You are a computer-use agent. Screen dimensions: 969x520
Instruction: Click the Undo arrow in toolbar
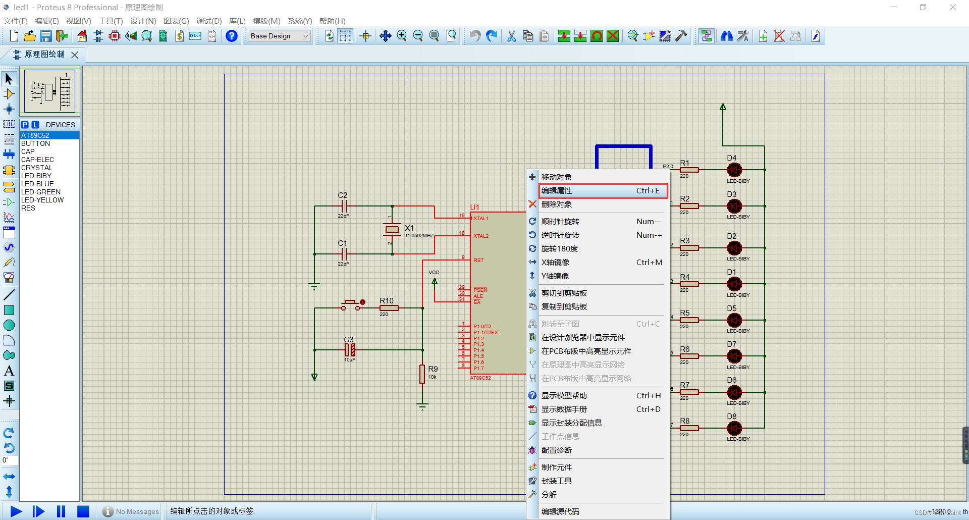coord(475,36)
